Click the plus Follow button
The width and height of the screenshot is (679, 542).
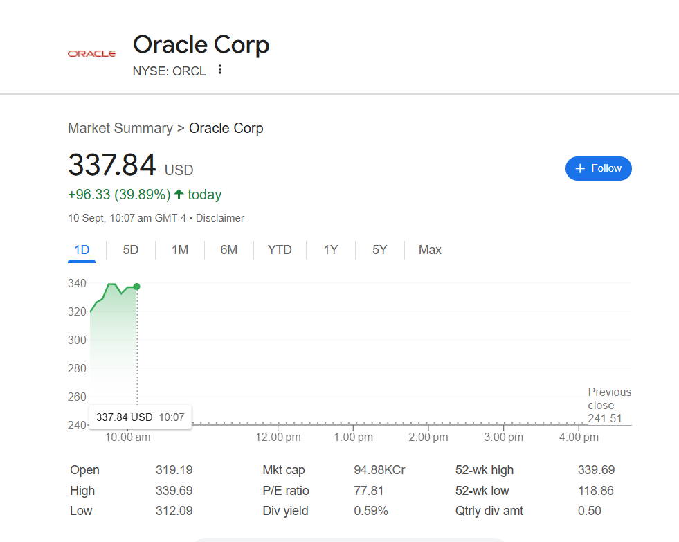tap(598, 168)
